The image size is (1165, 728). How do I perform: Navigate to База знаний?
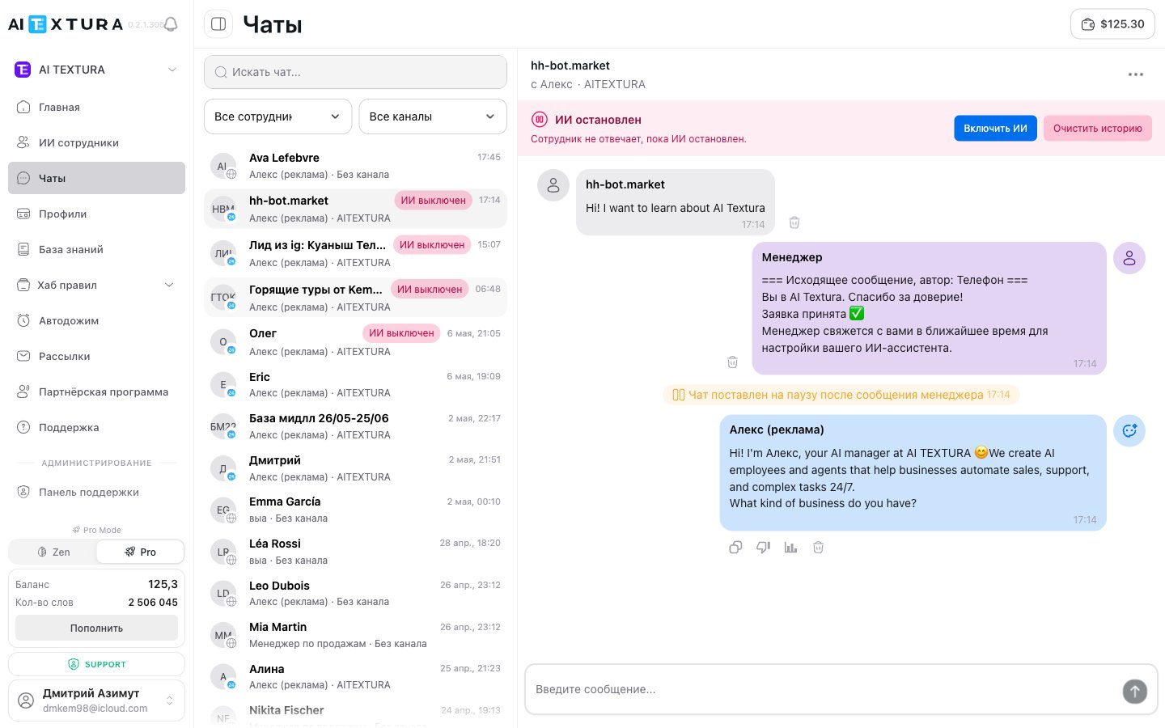point(96,249)
